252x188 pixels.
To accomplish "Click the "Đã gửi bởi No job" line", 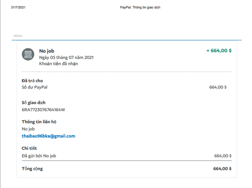I will click(x=39, y=155).
